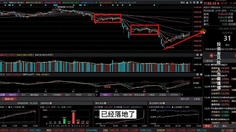Select the 市场情绪 indicator tab
The image size is (236, 132).
(57, 95)
